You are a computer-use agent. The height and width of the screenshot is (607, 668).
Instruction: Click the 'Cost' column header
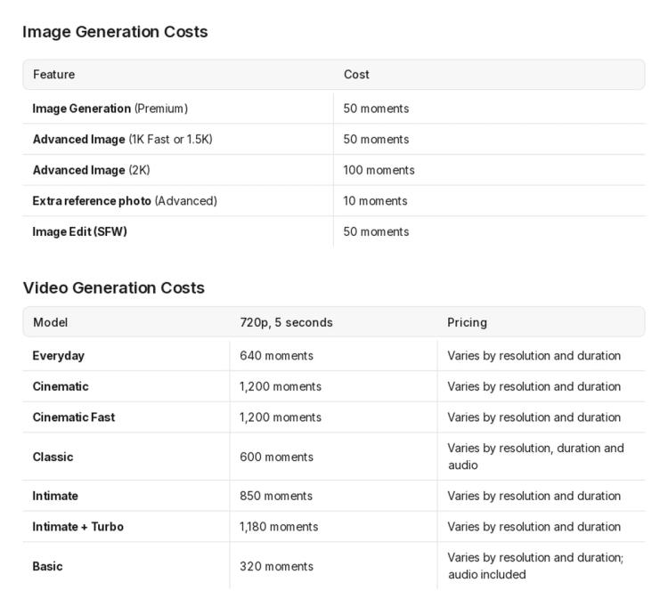(x=356, y=75)
